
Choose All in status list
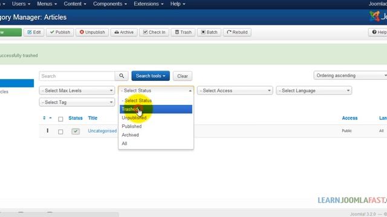point(156,143)
